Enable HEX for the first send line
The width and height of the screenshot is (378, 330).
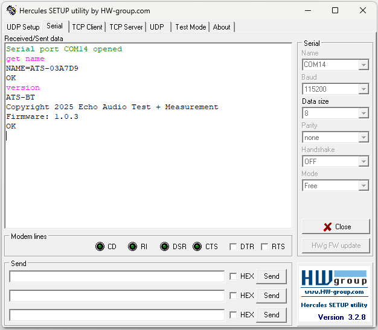point(233,276)
